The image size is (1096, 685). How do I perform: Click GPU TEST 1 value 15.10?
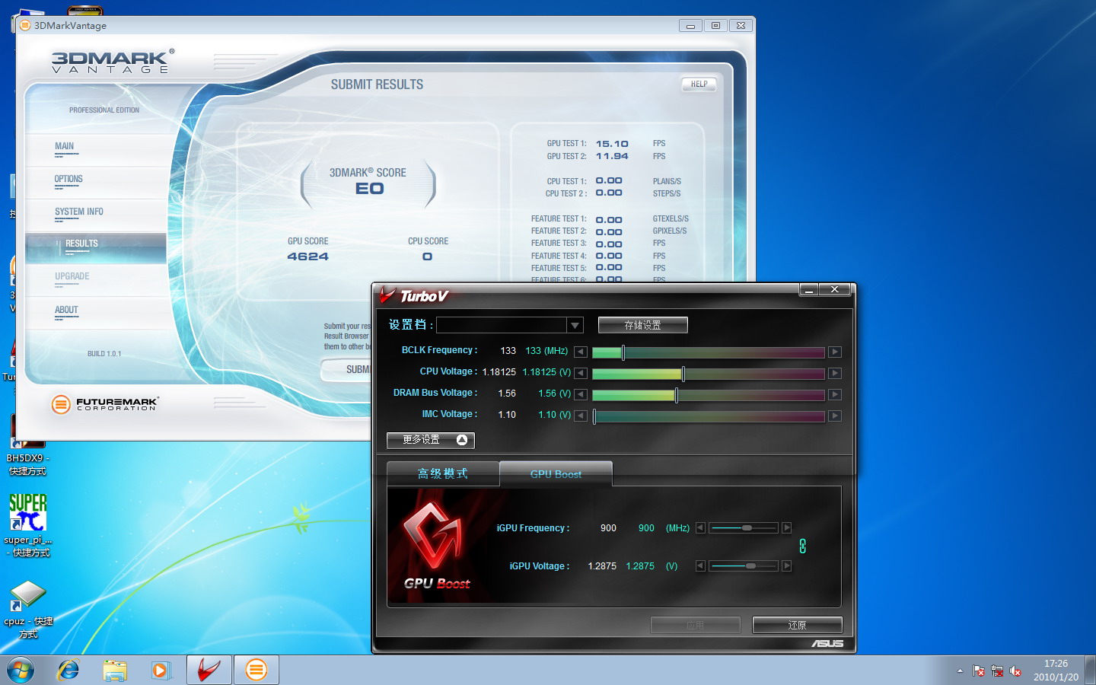(x=612, y=144)
